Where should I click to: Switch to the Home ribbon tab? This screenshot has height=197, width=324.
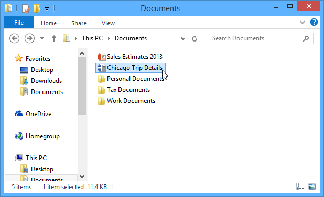coord(49,23)
